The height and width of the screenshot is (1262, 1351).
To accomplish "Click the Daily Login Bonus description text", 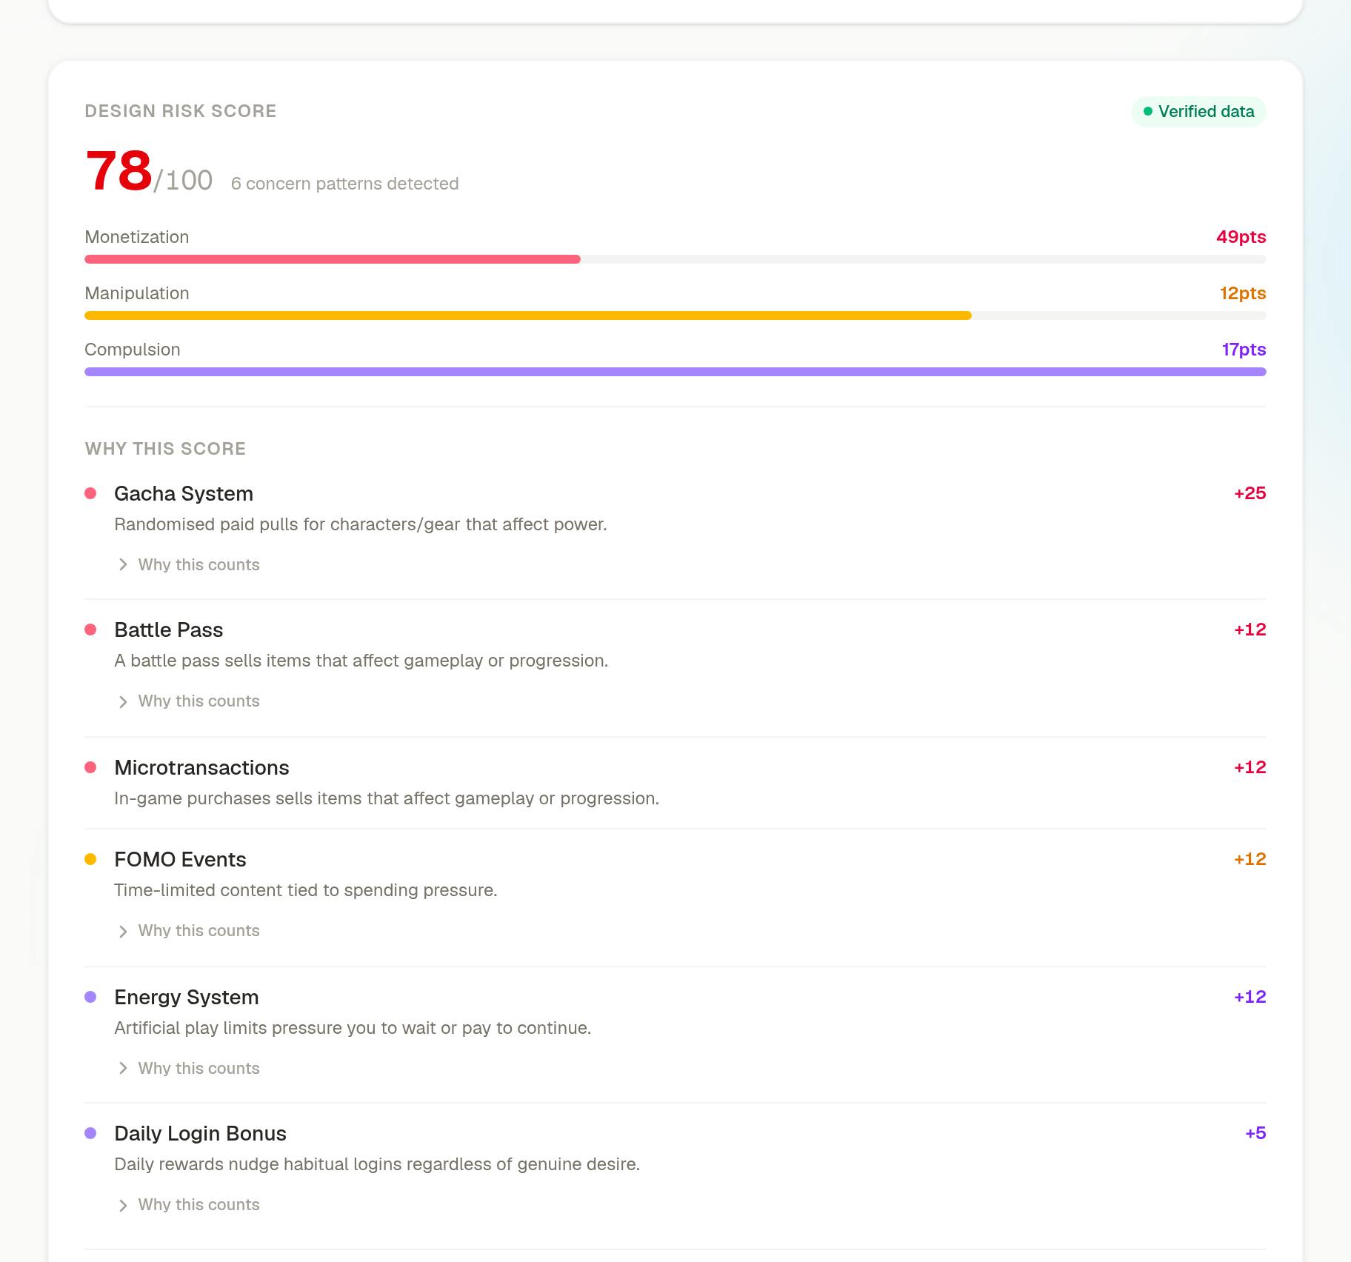I will point(377,1164).
